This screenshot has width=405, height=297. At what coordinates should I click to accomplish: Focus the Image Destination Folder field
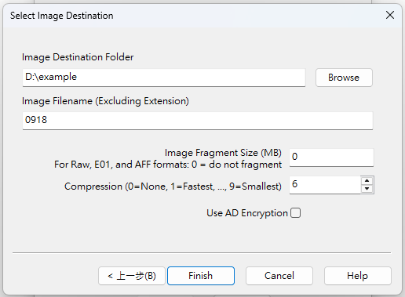coord(164,78)
